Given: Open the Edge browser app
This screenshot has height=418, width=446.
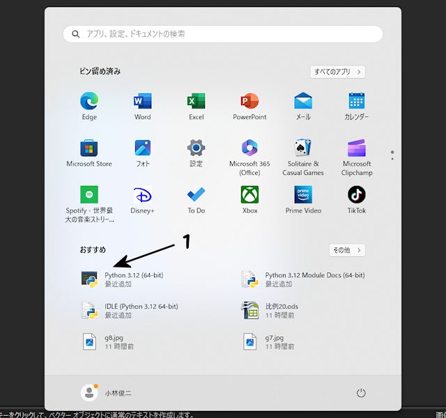Looking at the screenshot, I should coord(89,106).
